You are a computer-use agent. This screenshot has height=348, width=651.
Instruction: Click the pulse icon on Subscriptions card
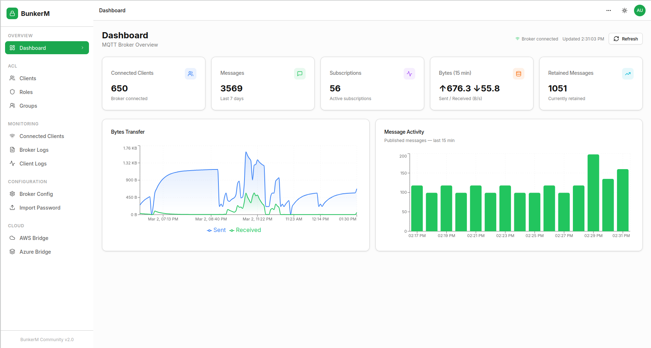pyautogui.click(x=409, y=74)
